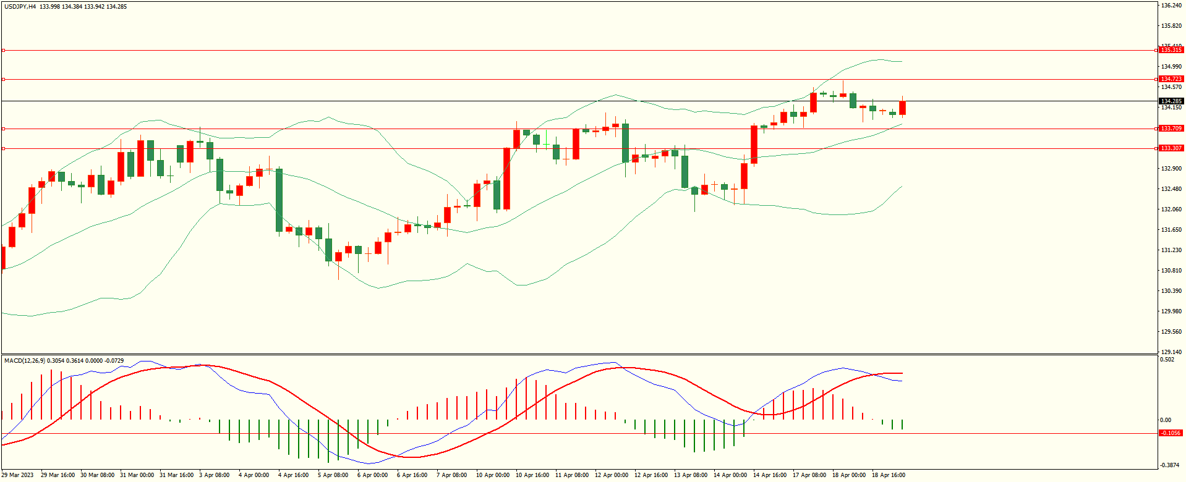Viewport: 1186px width, 482px height.
Task: Click the 31 Mar 00:00 time label
Action: point(137,475)
